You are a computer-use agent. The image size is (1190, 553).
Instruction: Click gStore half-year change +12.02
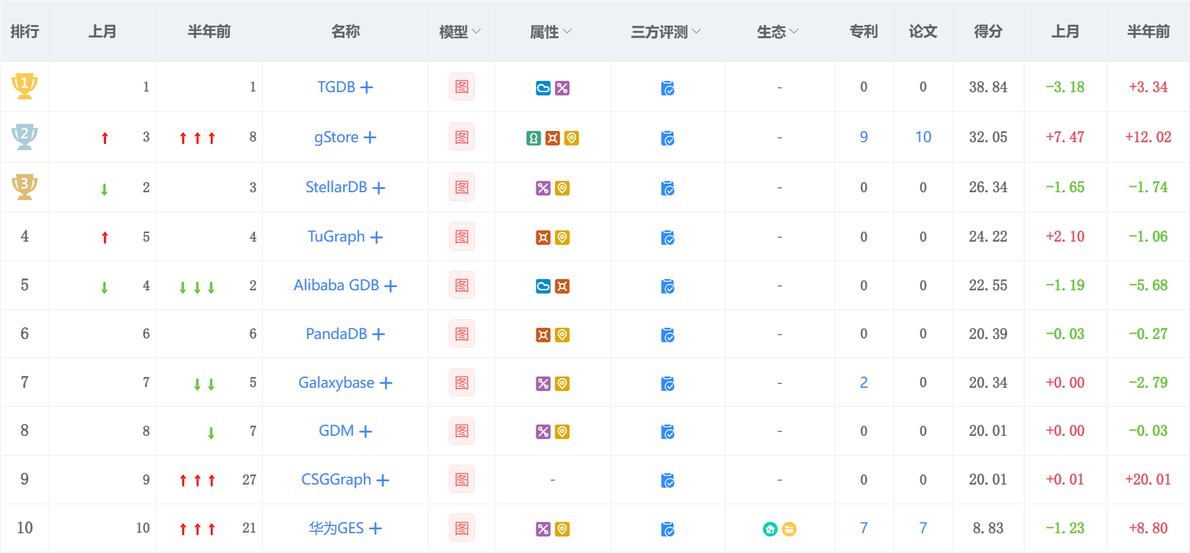1148,137
